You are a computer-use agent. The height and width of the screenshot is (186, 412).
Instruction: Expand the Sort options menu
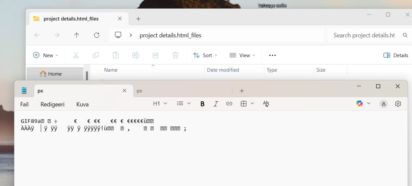pyautogui.click(x=205, y=56)
